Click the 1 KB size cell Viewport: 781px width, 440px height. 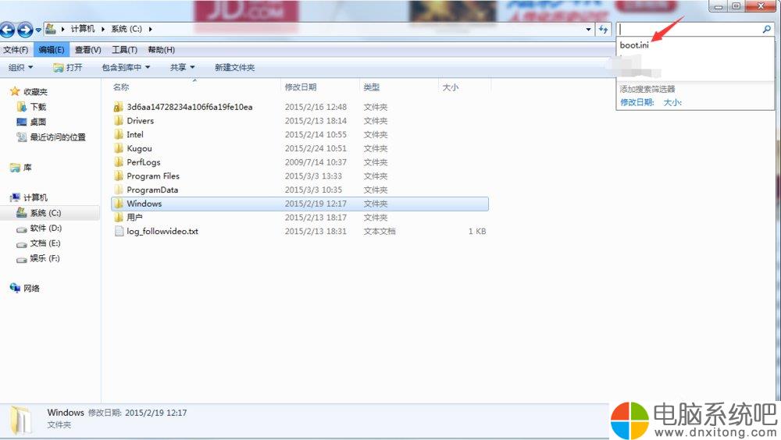(x=477, y=231)
